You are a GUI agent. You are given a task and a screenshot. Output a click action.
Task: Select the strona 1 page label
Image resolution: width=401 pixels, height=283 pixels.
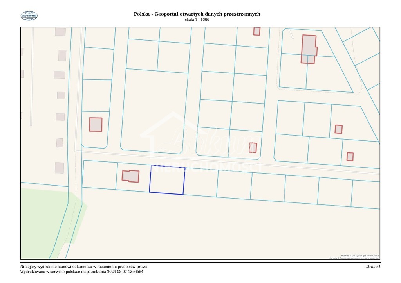374,267
